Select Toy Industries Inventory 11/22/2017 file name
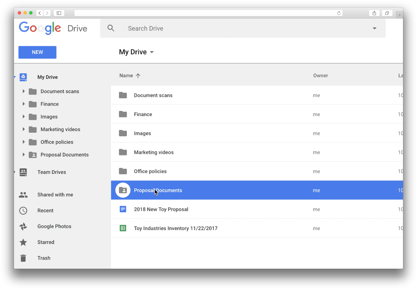 coord(176,228)
